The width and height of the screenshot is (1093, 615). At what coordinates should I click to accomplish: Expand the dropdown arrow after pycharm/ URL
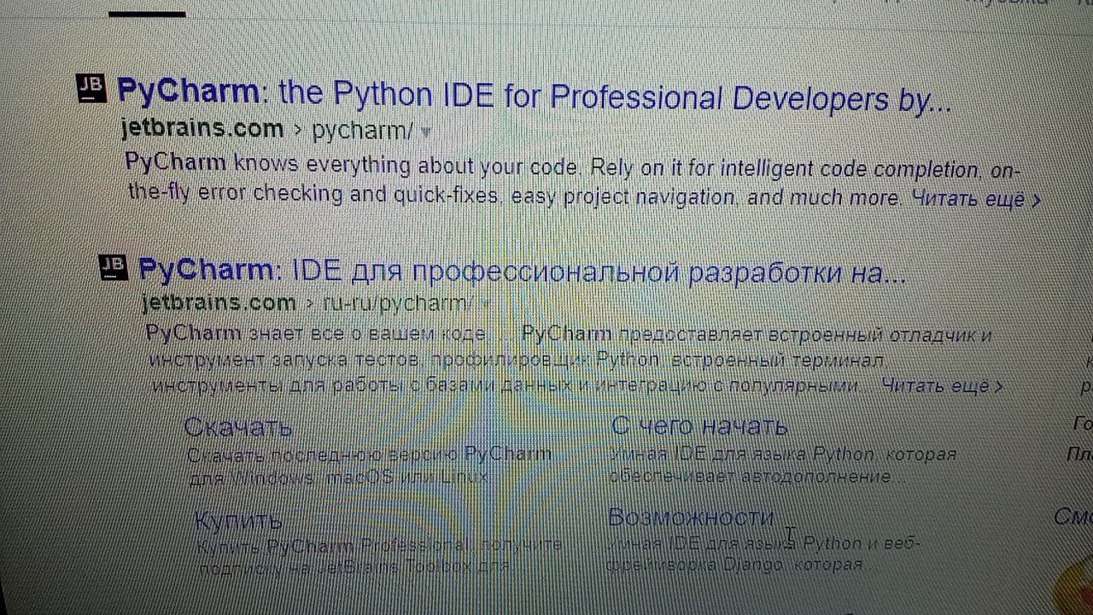427,132
